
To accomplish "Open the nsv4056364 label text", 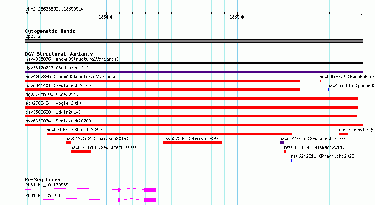I will pyautogui.click(x=357, y=130).
